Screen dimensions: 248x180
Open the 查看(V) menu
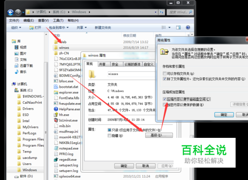click(43, 20)
